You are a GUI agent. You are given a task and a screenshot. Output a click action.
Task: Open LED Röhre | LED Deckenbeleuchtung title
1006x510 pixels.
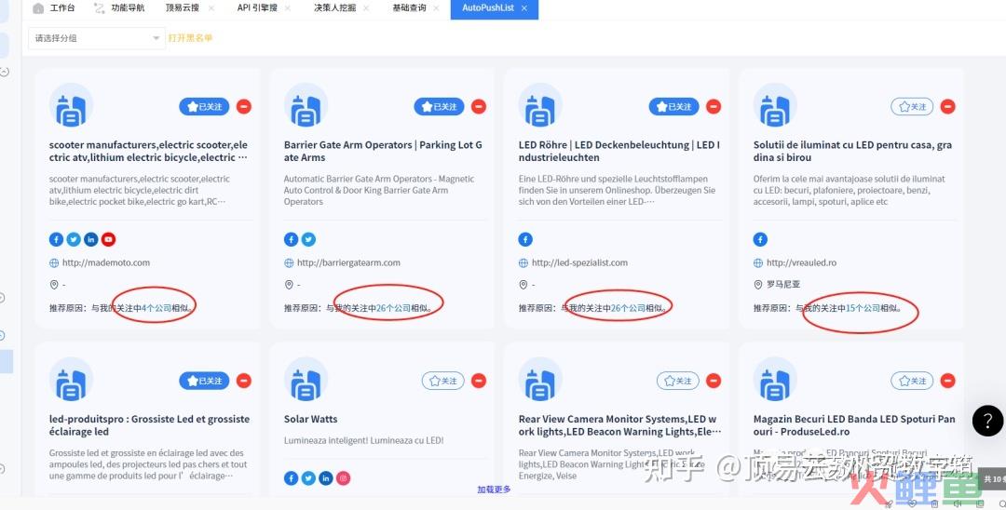click(x=619, y=151)
